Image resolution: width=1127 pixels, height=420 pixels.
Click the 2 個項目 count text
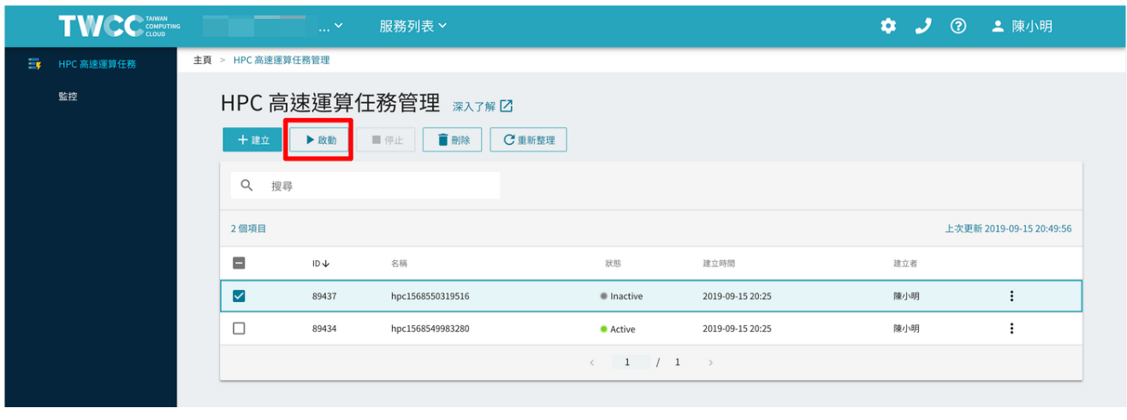248,229
